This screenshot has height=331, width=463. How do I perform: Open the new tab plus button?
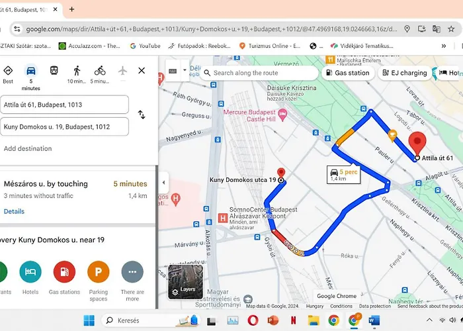pyautogui.click(x=71, y=9)
